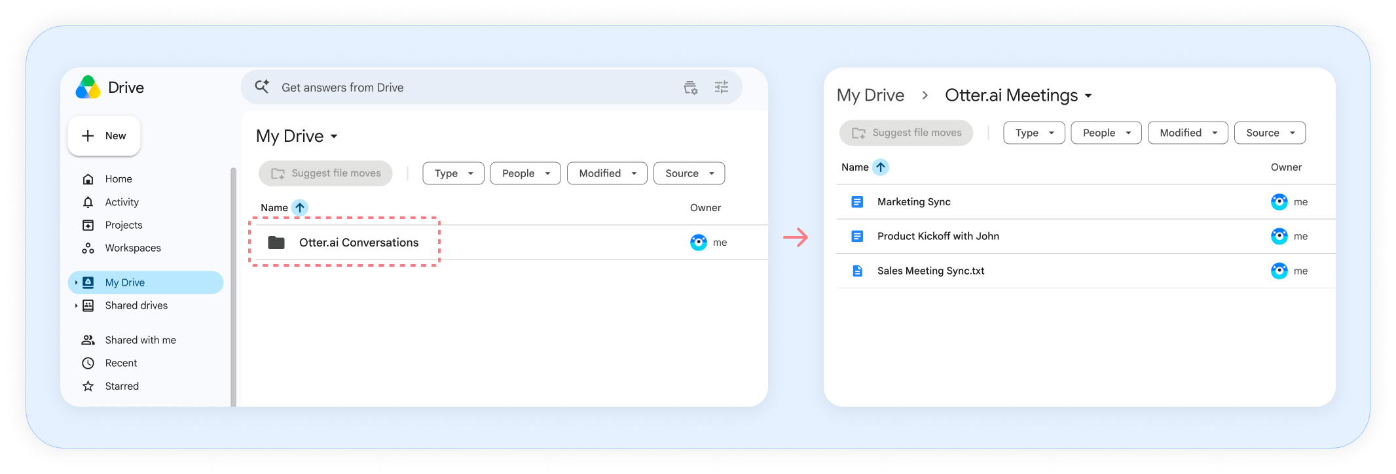Click the Get answers from Drive search field
The image size is (1396, 474).
tap(491, 87)
